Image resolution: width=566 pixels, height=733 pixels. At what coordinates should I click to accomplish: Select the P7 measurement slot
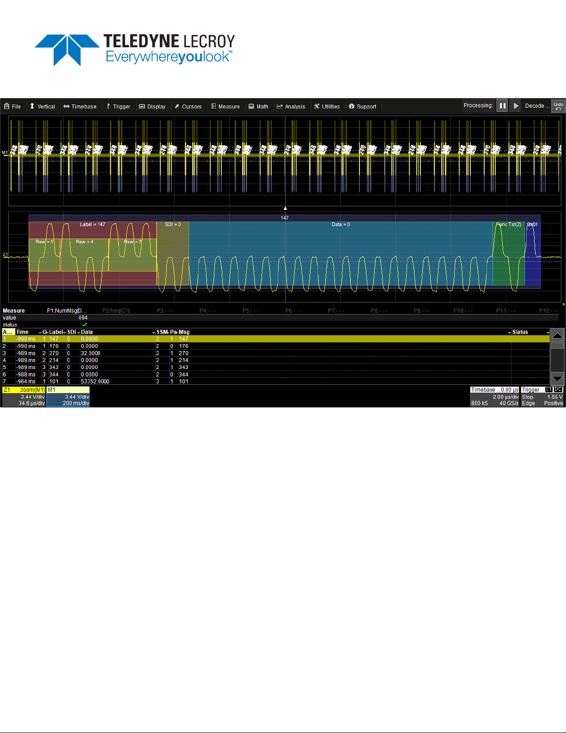click(336, 311)
